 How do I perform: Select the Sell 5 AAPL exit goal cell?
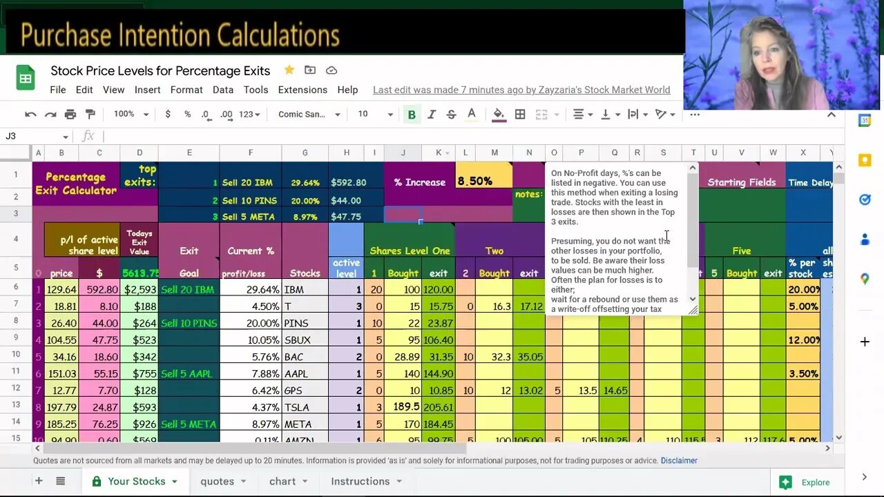coord(189,373)
